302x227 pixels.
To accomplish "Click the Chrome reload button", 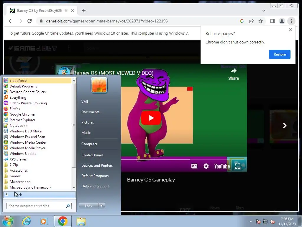I will click(x=29, y=21).
